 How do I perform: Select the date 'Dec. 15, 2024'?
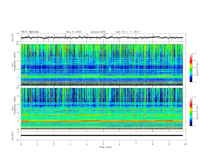[x=74, y=32]
